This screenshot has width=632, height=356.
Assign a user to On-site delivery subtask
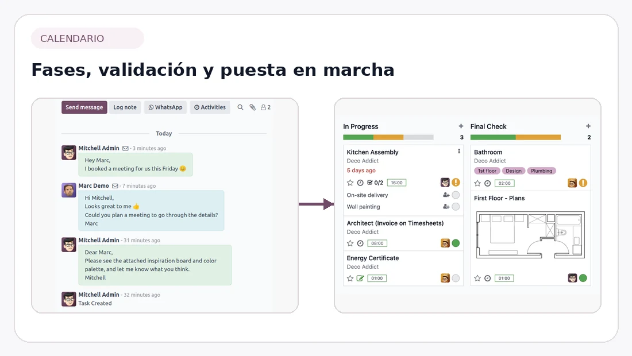pos(446,195)
